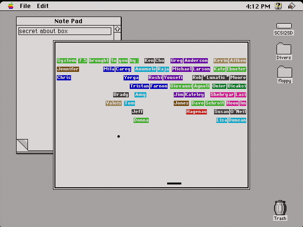
Task: Open the File menu
Action: tap(25, 6)
